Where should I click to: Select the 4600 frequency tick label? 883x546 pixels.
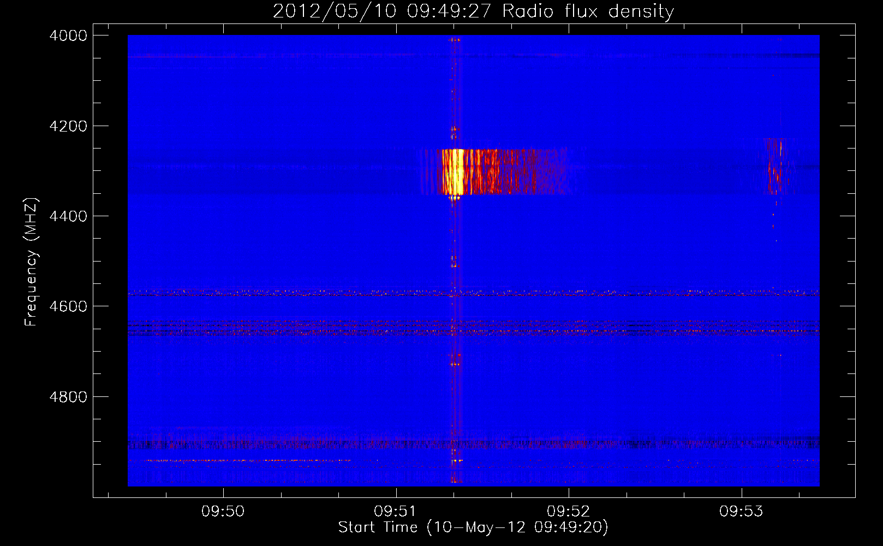(68, 306)
